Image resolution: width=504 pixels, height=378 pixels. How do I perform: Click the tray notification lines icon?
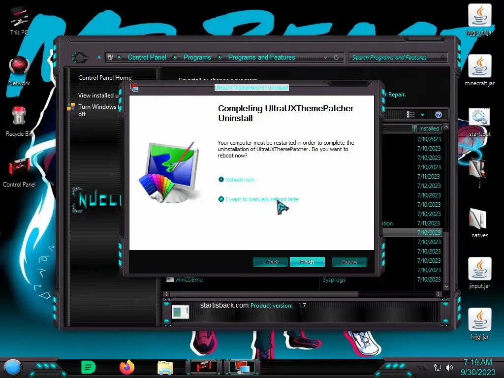tap(422, 368)
